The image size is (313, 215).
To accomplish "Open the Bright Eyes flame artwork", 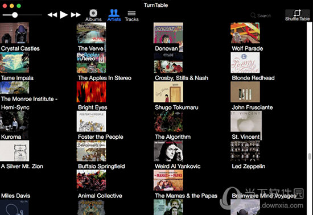I will pyautogui.click(x=91, y=92).
